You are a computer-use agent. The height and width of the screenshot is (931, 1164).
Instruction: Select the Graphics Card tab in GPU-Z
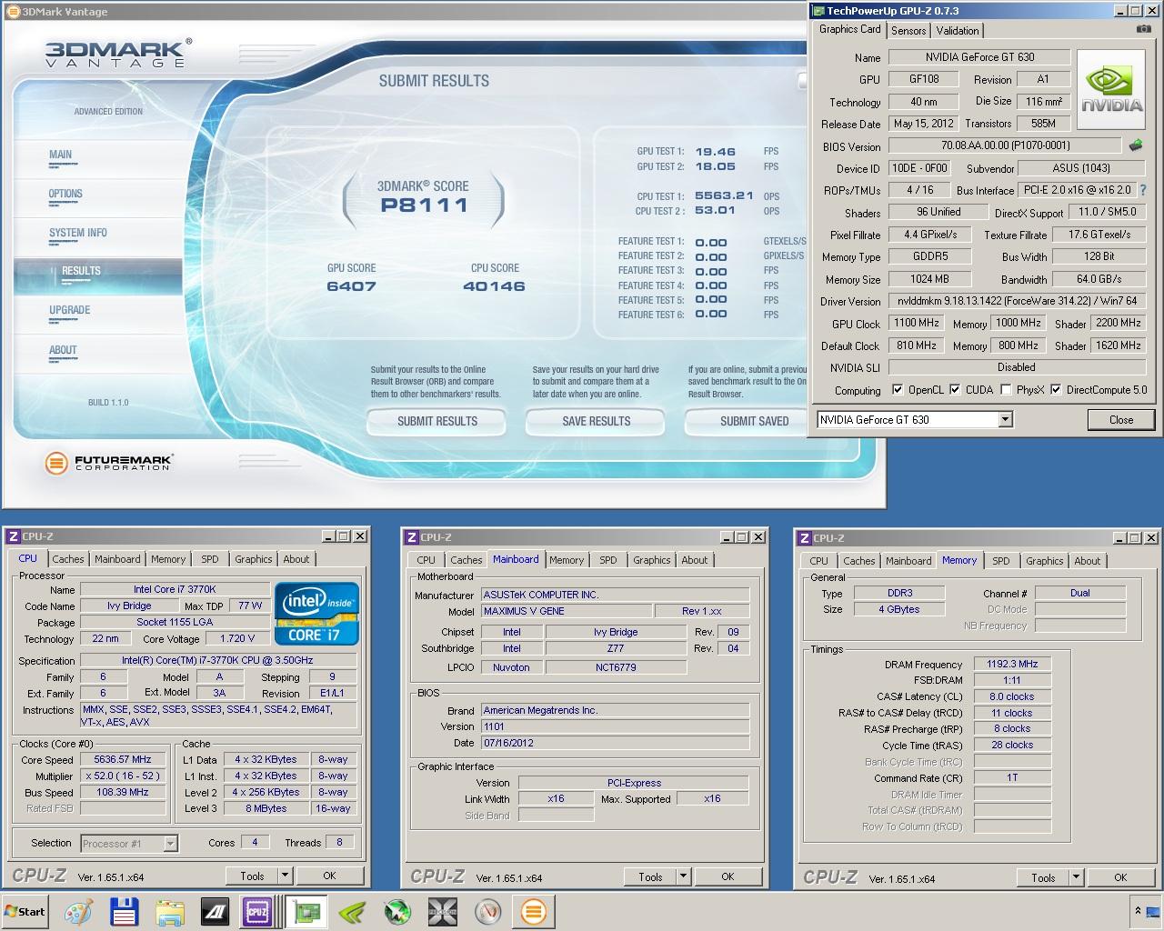[x=849, y=29]
